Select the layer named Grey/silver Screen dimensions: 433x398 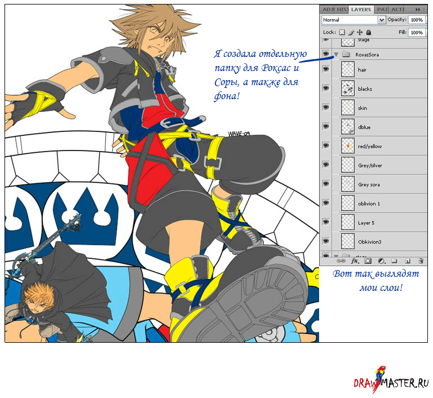coord(370,165)
